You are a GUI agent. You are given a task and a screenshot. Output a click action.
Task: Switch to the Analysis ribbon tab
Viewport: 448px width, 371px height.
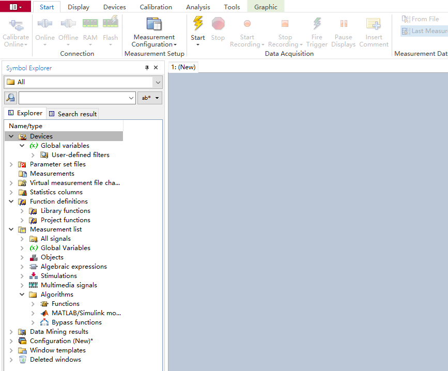[198, 7]
